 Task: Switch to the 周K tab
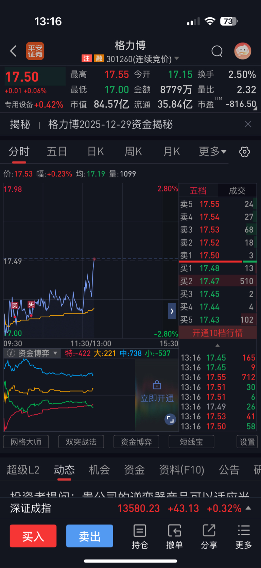tap(133, 151)
